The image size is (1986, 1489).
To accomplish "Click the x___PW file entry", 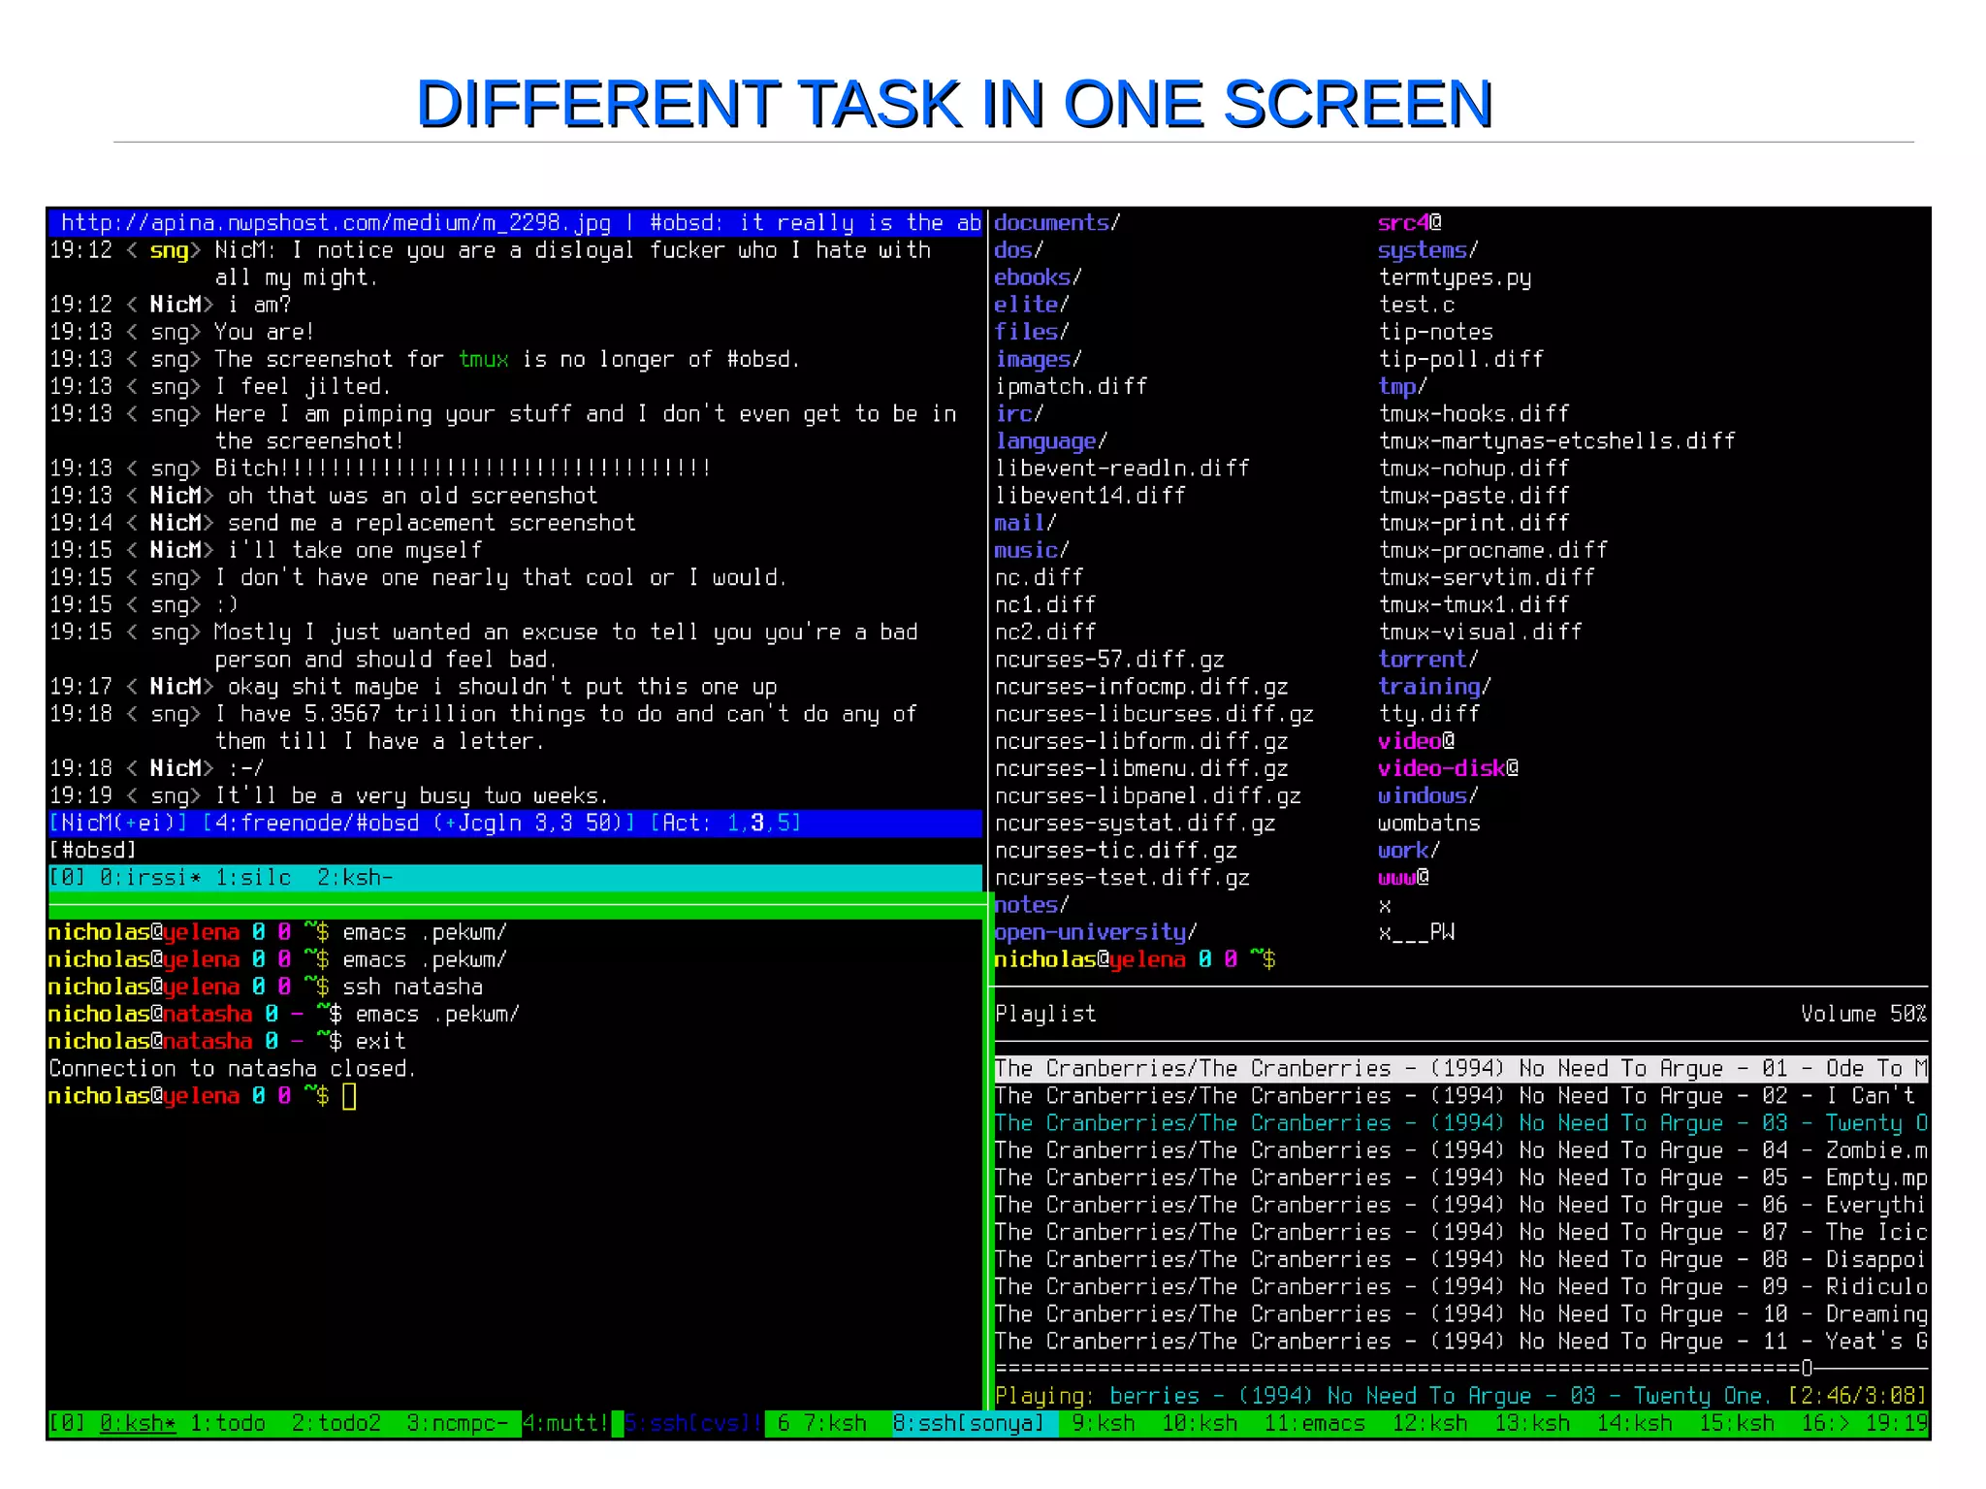I will [1417, 932].
